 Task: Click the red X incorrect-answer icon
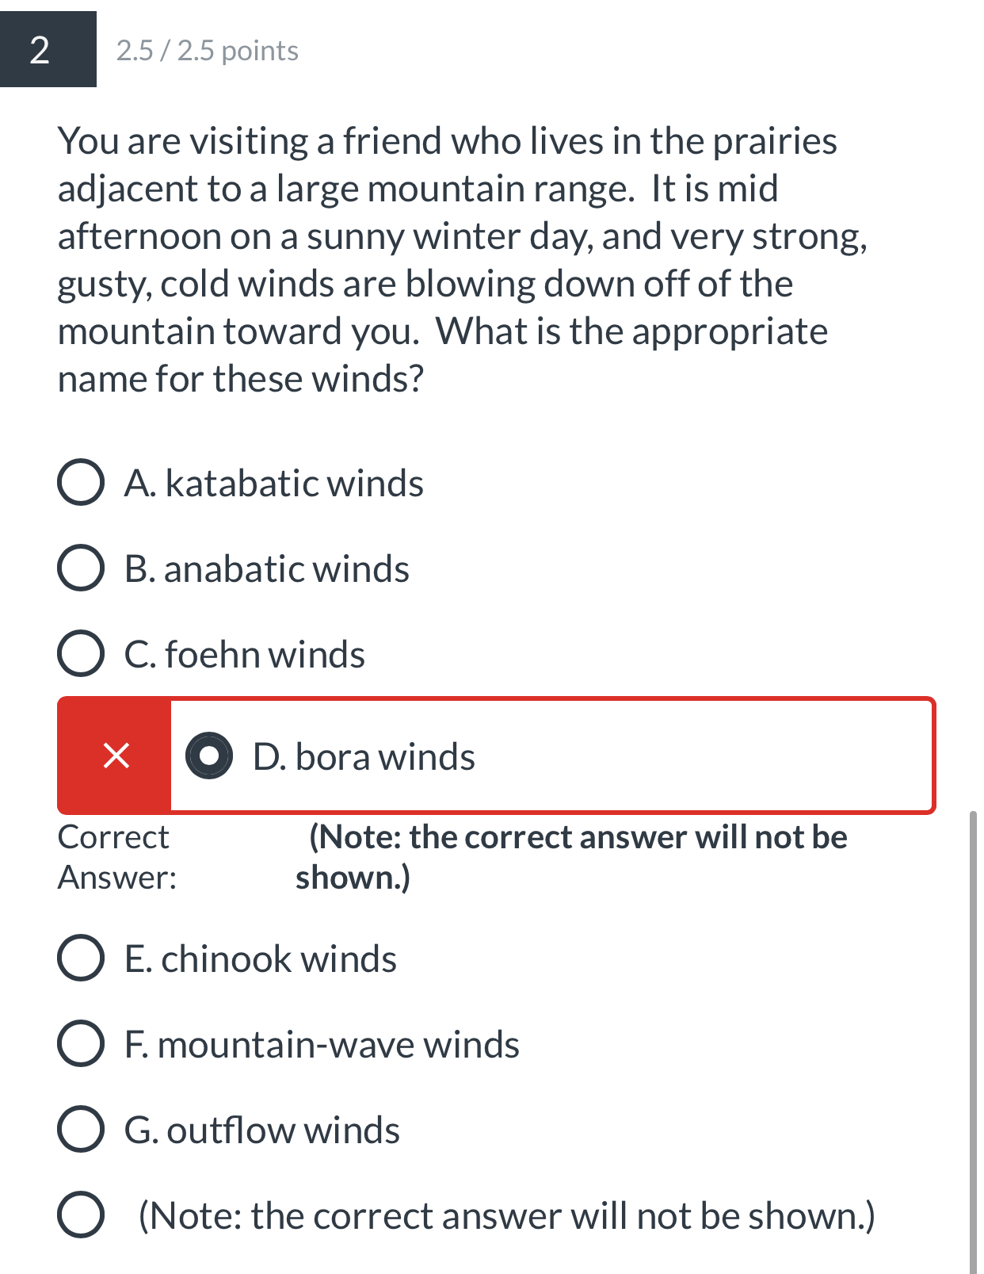pos(116,756)
